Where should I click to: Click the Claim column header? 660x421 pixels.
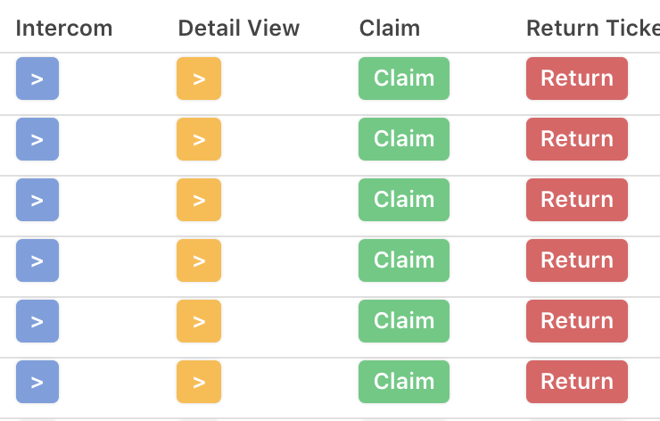(x=390, y=29)
